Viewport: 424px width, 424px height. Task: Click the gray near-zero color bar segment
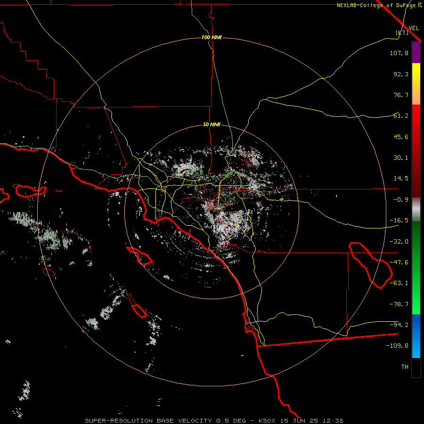pyautogui.click(x=416, y=210)
